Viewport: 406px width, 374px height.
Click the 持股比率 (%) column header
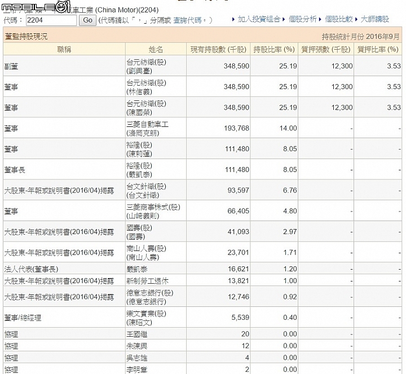coord(274,49)
